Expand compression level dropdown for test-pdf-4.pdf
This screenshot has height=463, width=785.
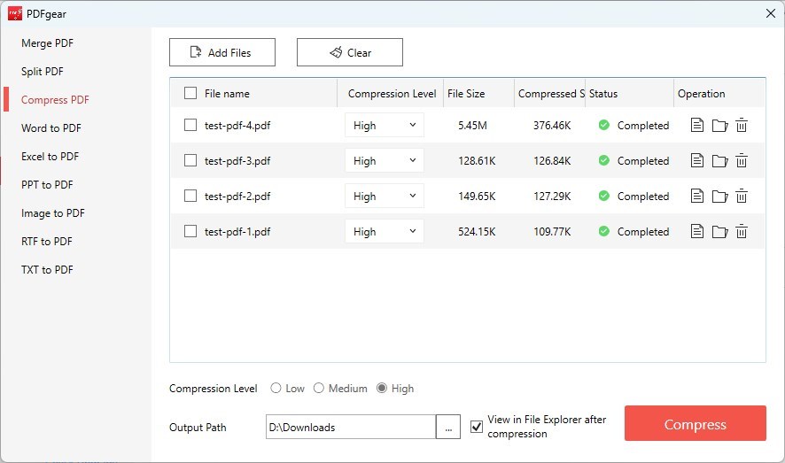point(384,126)
